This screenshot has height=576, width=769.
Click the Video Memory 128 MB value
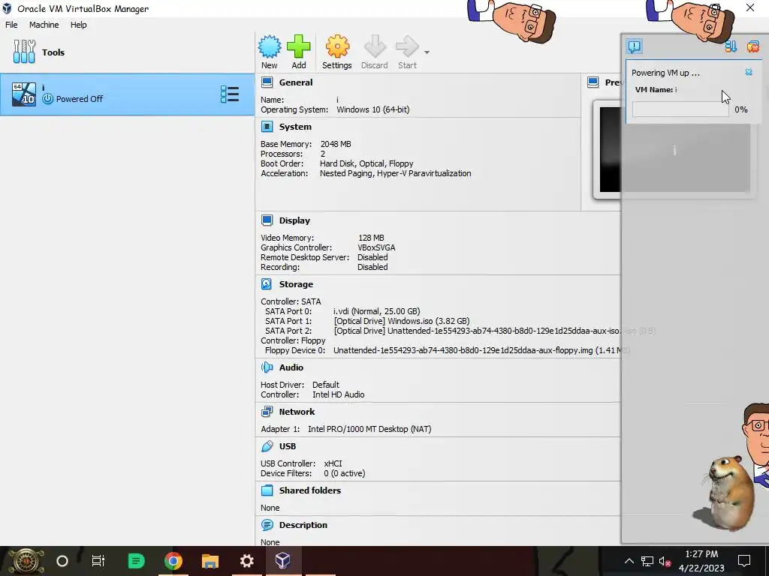click(371, 238)
